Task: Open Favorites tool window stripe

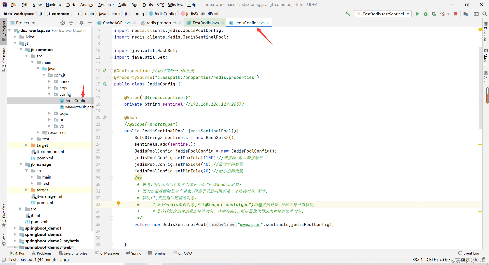Action: (x=4, y=215)
